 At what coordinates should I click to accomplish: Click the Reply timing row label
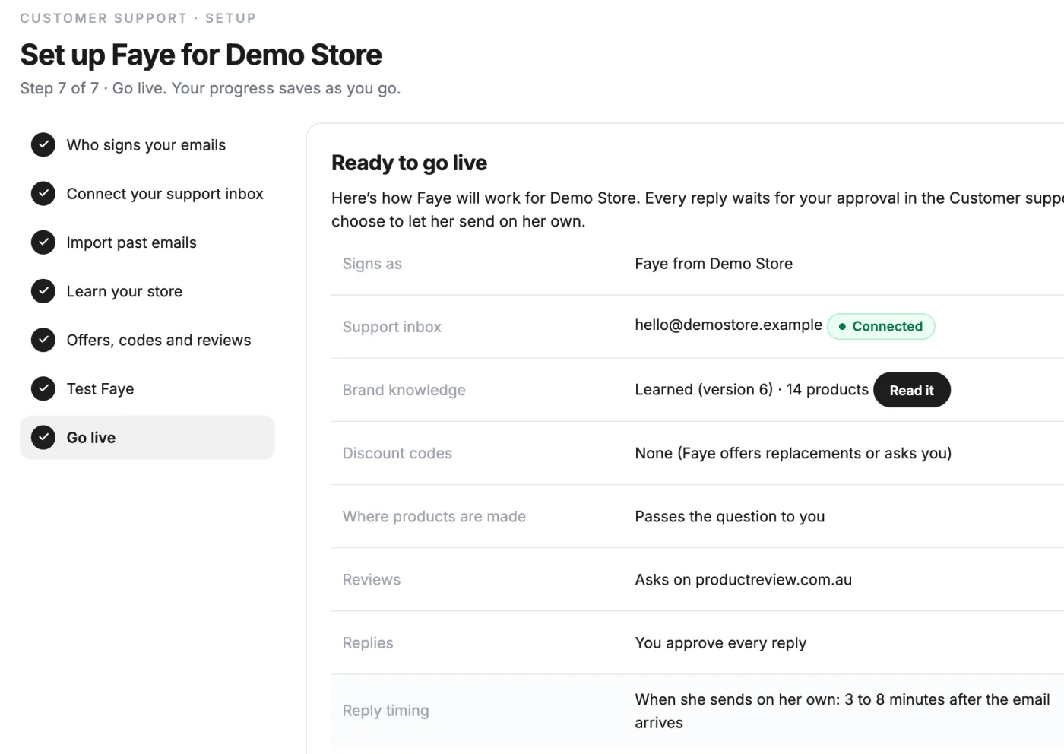(x=385, y=711)
